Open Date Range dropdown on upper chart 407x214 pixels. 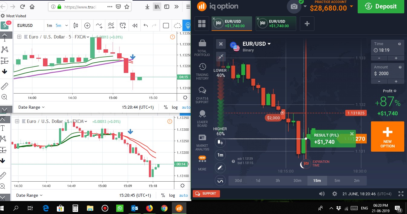click(31, 107)
